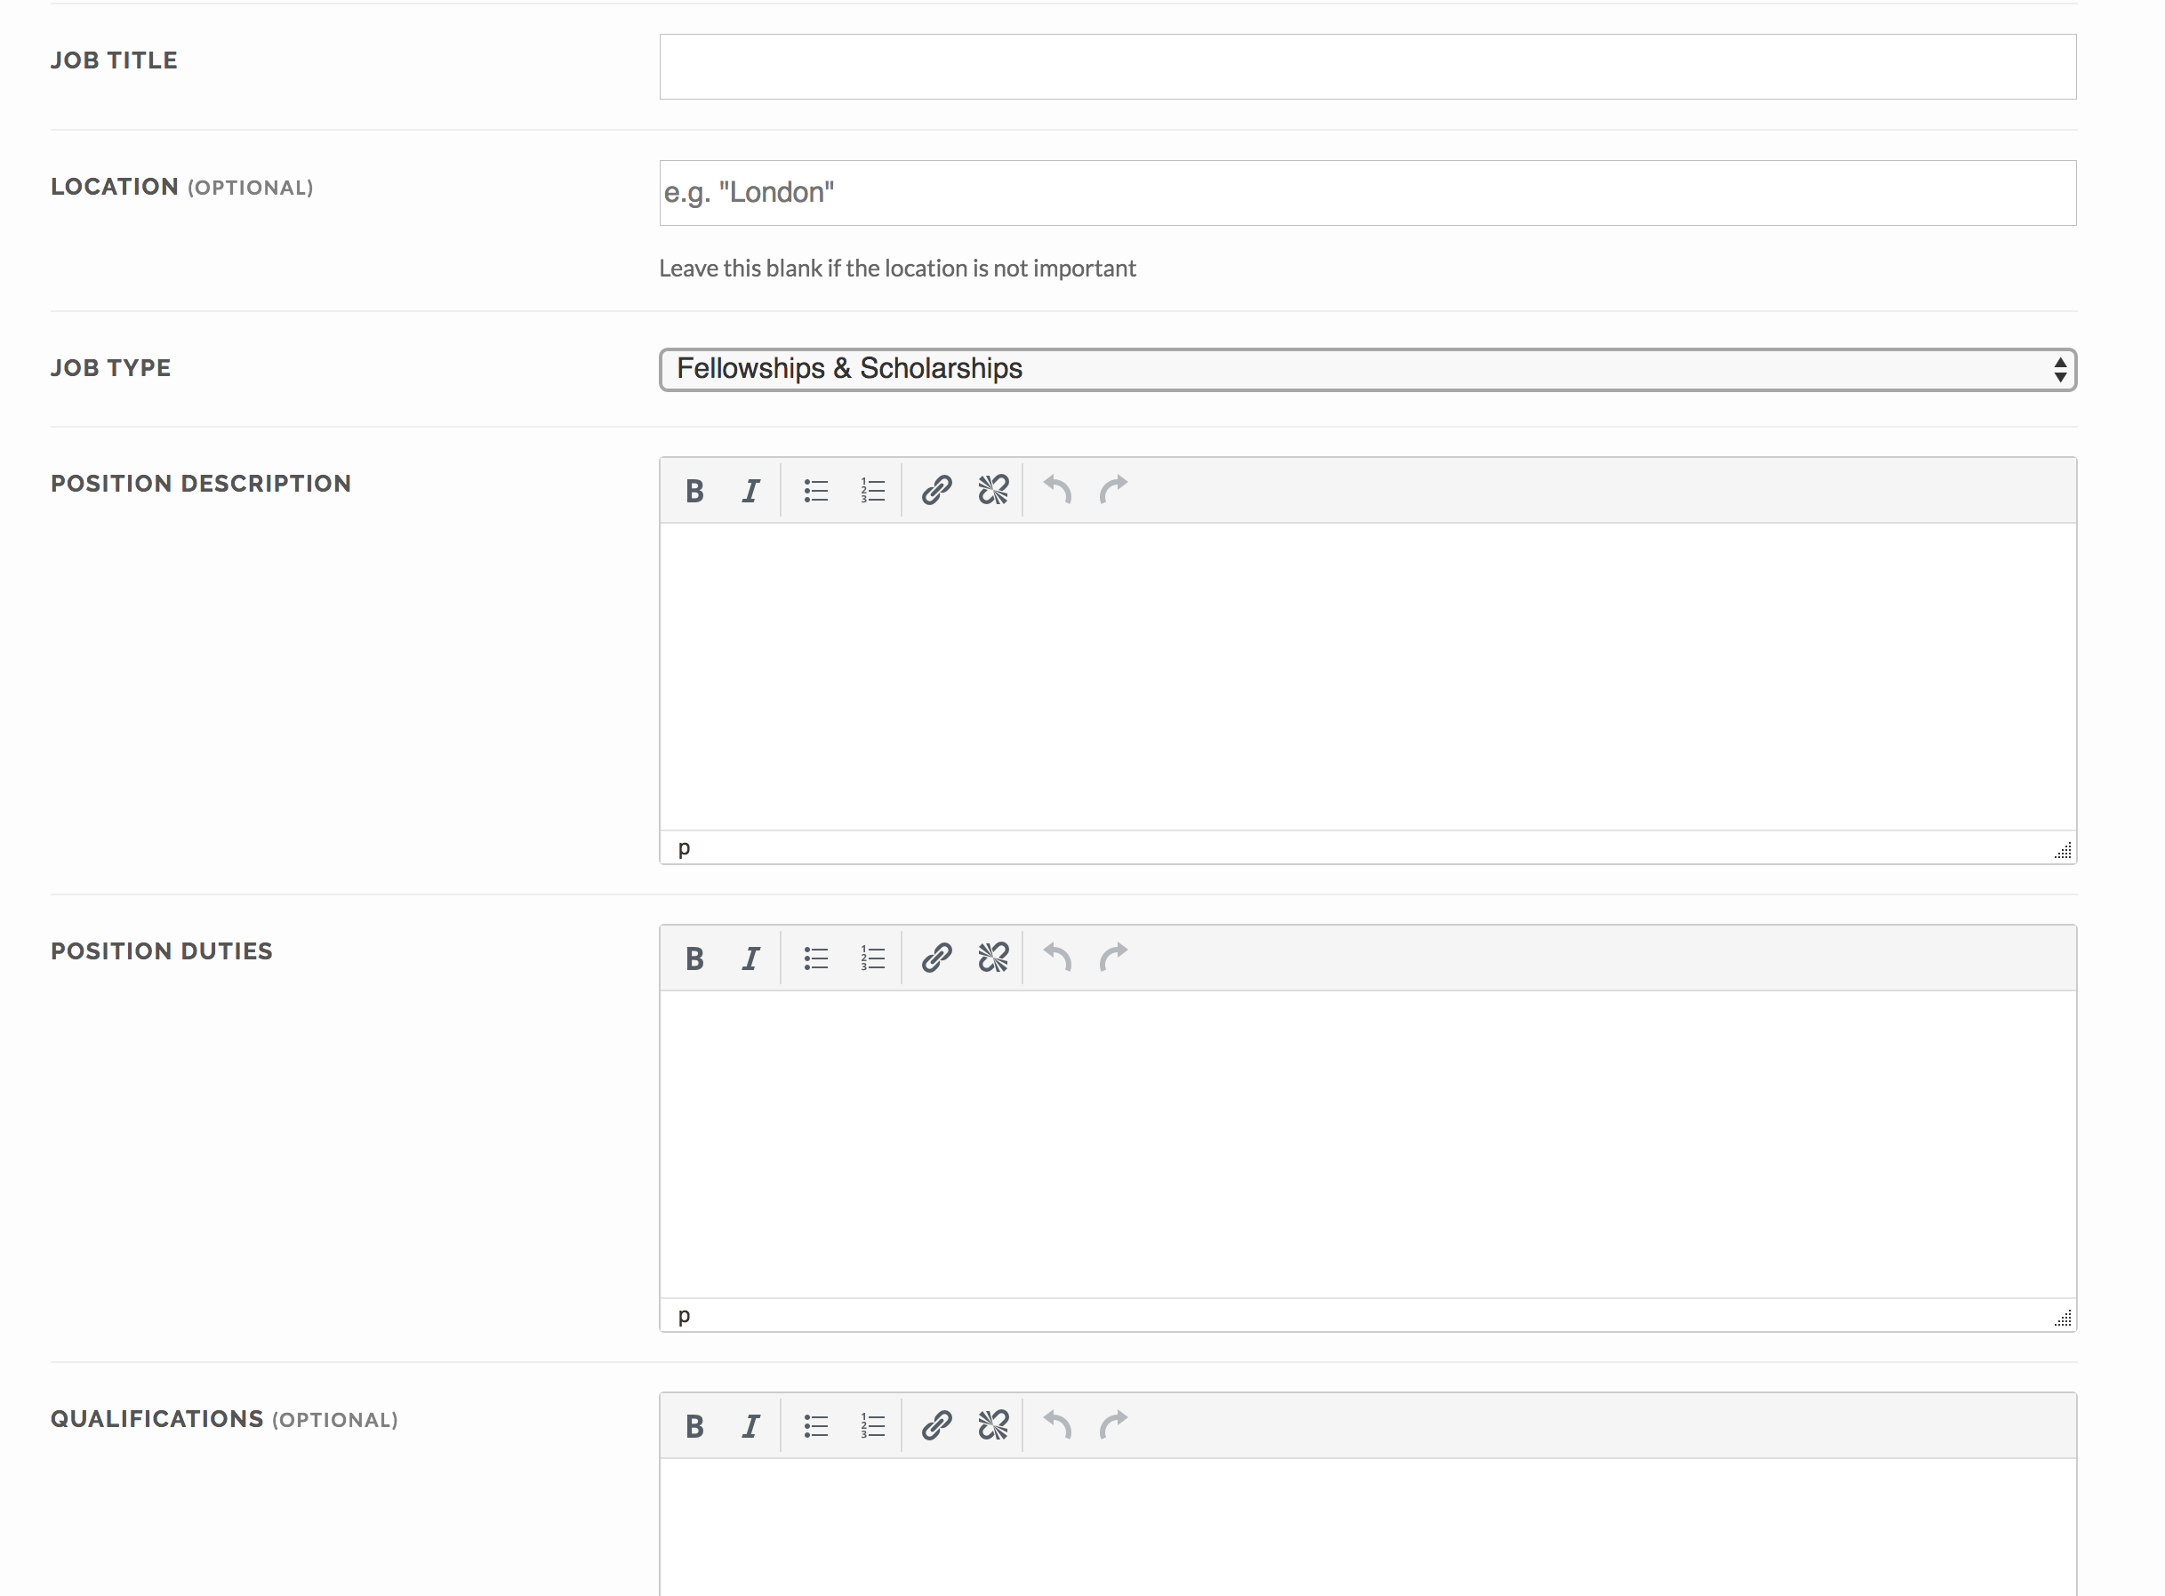
Task: Remove link in Position Duties editor
Action: (993, 958)
